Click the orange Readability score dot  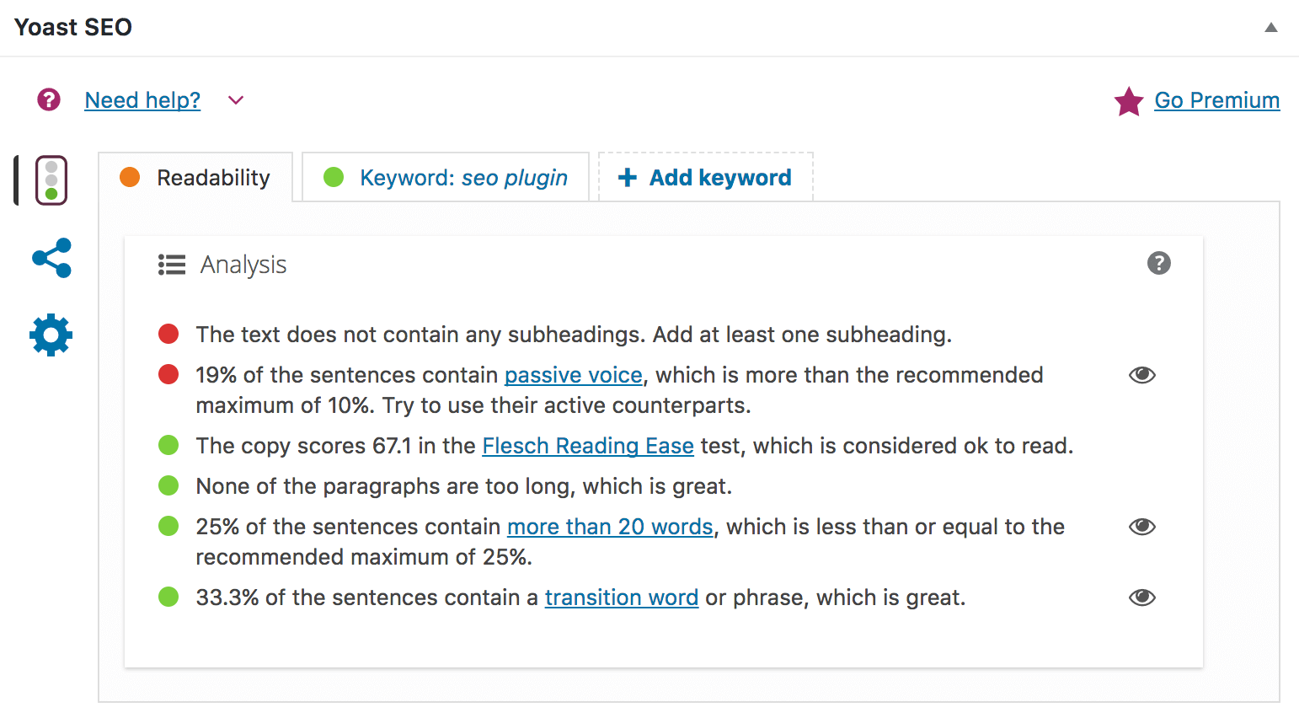(x=130, y=177)
